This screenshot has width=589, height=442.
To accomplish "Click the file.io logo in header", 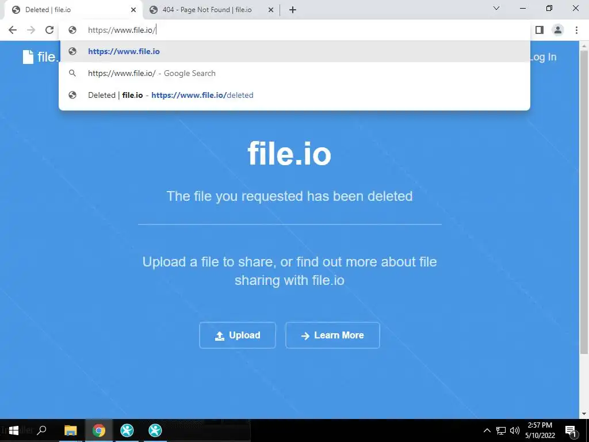I will [41, 57].
